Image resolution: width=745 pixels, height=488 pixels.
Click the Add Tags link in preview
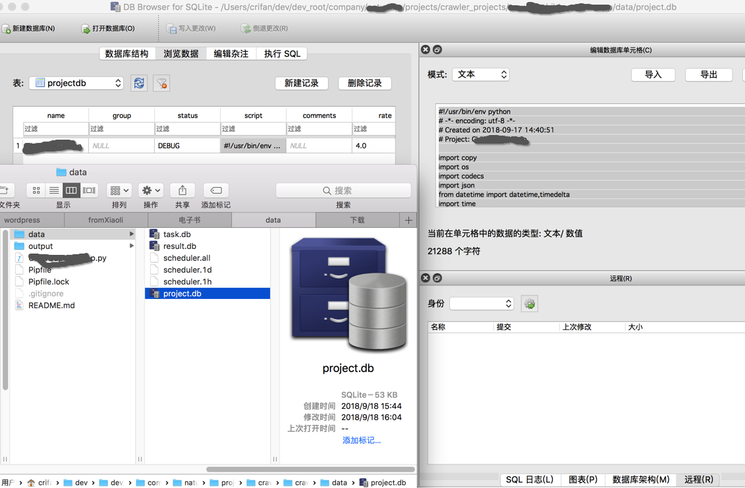(361, 441)
